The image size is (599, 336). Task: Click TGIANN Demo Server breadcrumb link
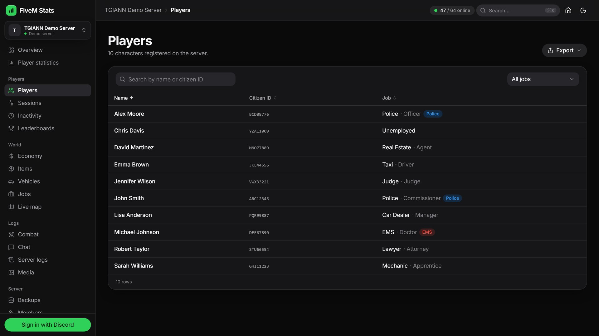coord(133,10)
